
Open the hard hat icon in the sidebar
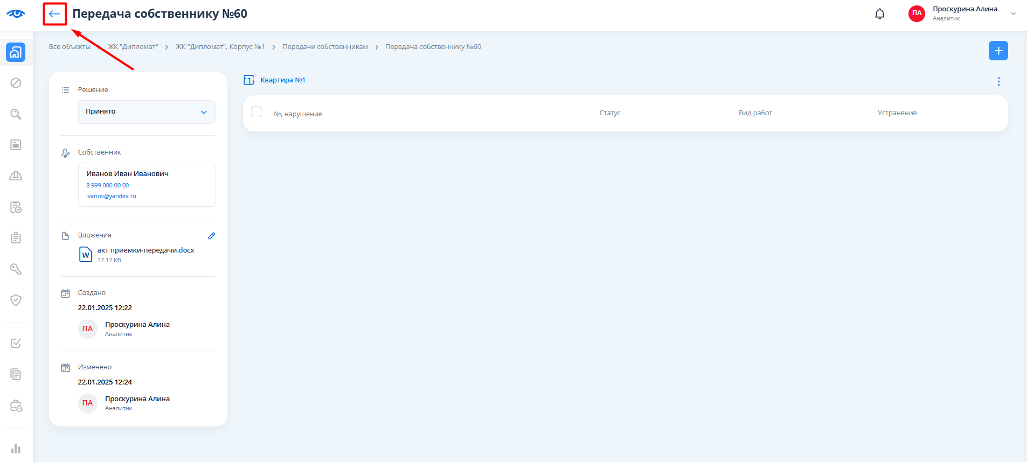(16, 176)
